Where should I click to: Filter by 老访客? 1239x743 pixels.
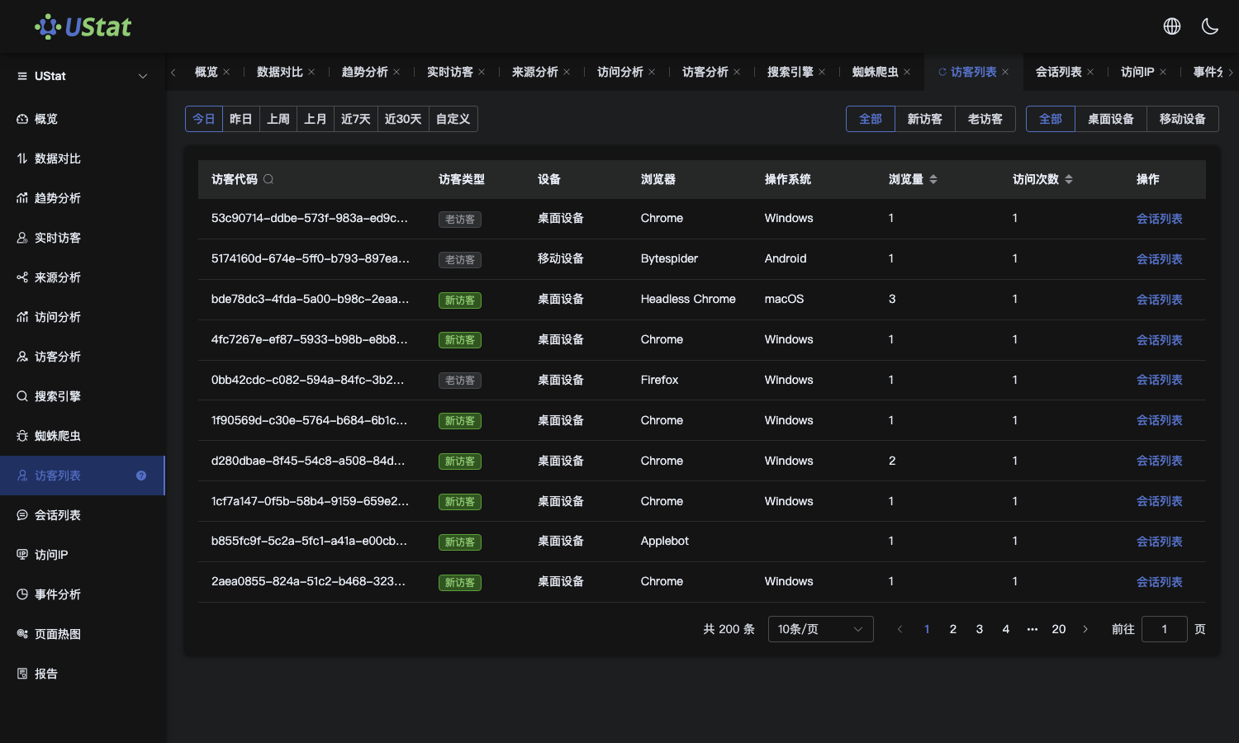coord(985,119)
